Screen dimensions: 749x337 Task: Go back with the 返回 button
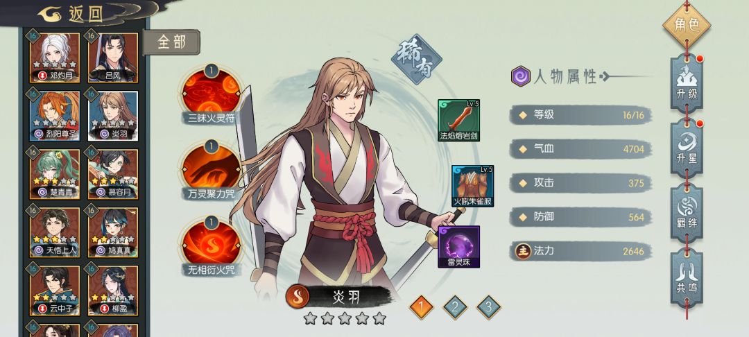pos(71,14)
